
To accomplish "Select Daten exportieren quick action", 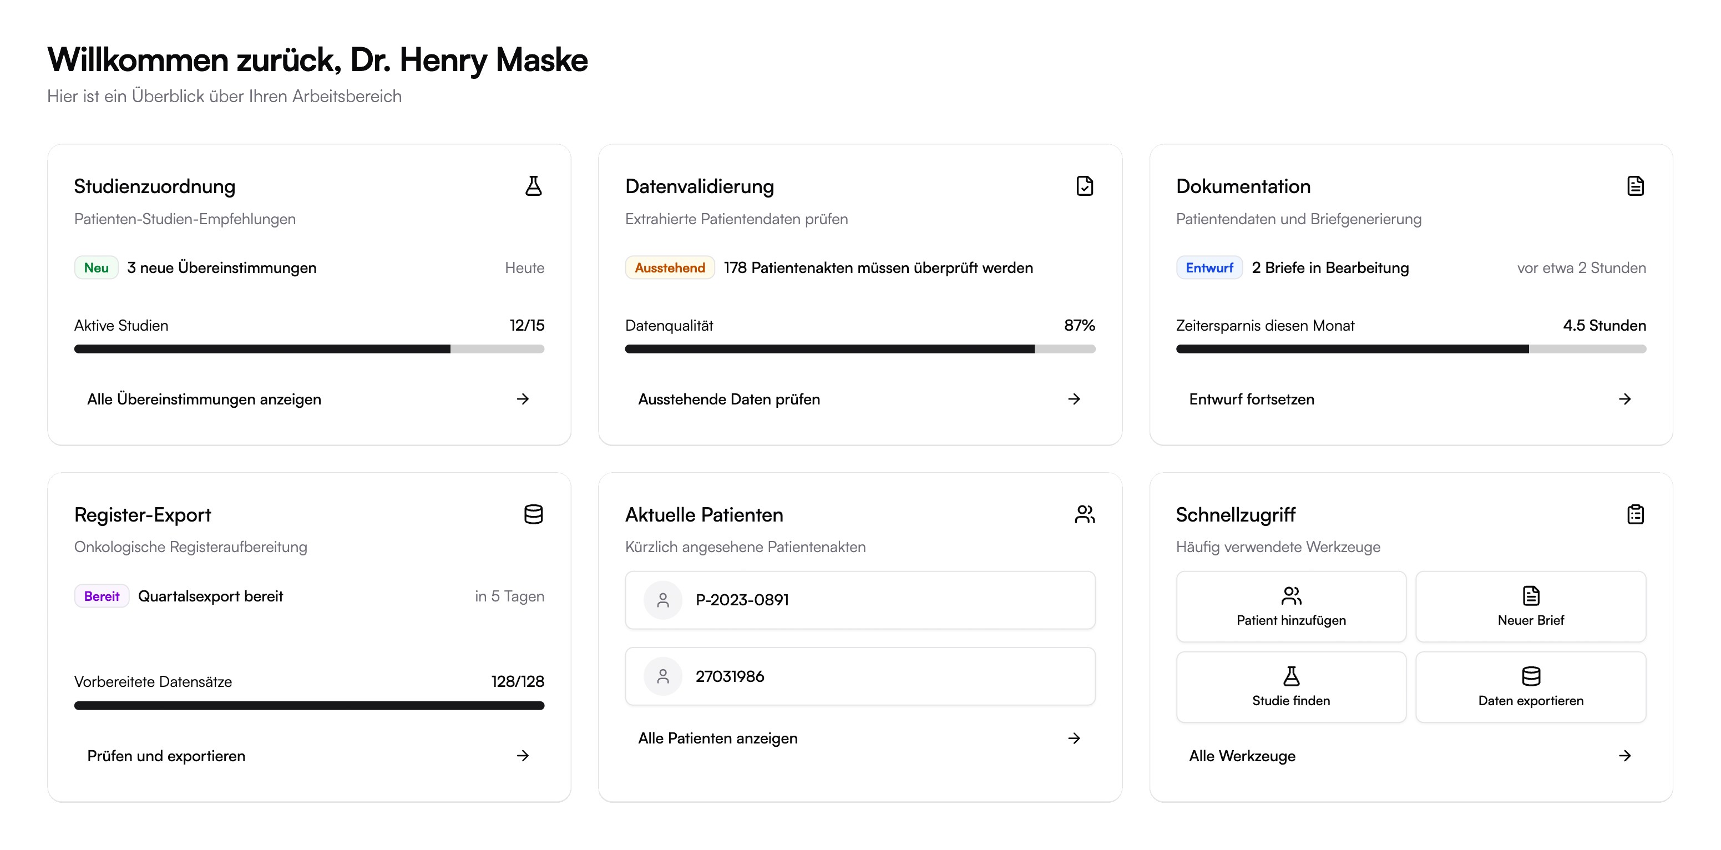I will 1530,687.
